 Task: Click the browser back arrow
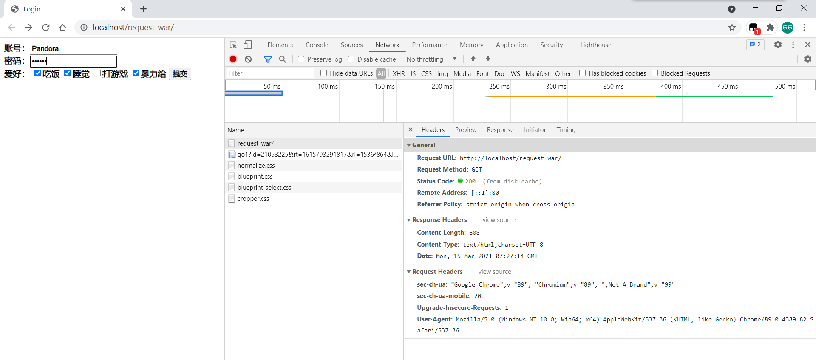11,28
